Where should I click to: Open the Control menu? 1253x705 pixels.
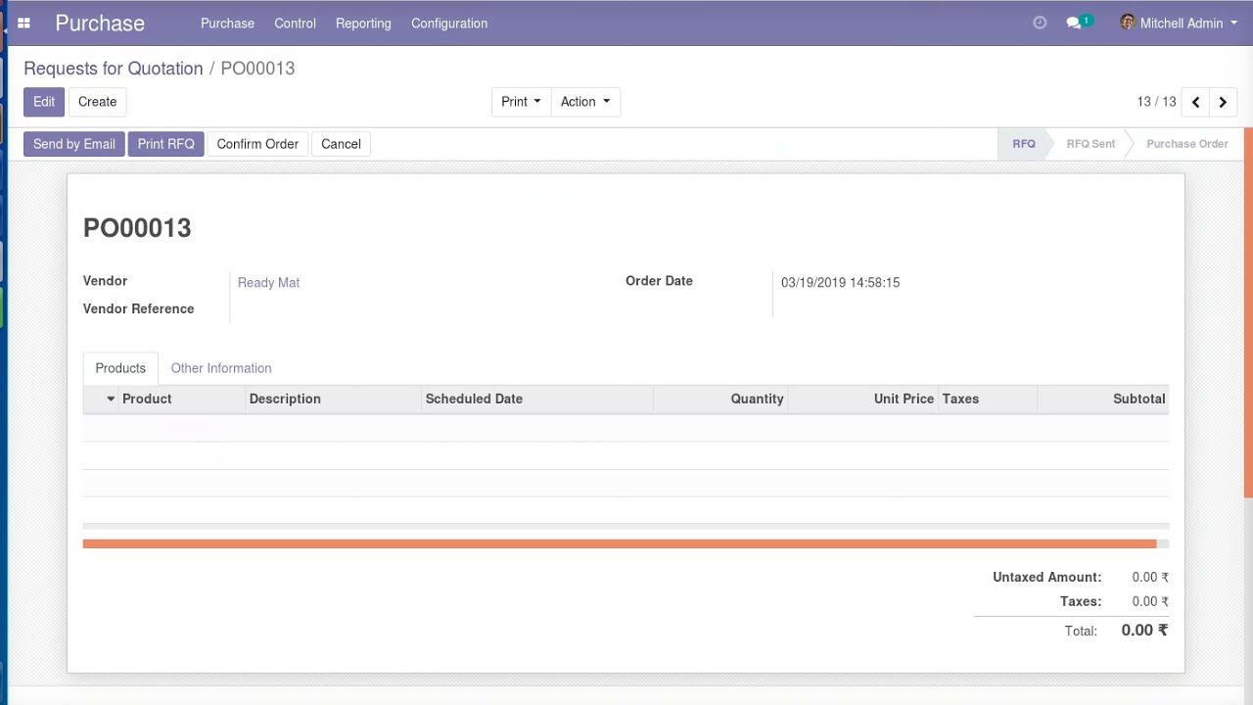click(x=295, y=23)
